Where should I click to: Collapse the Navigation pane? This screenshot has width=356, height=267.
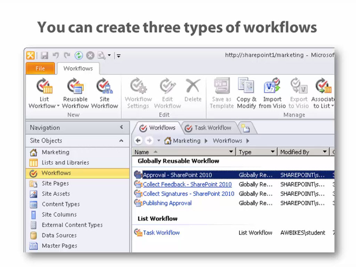pos(121,127)
